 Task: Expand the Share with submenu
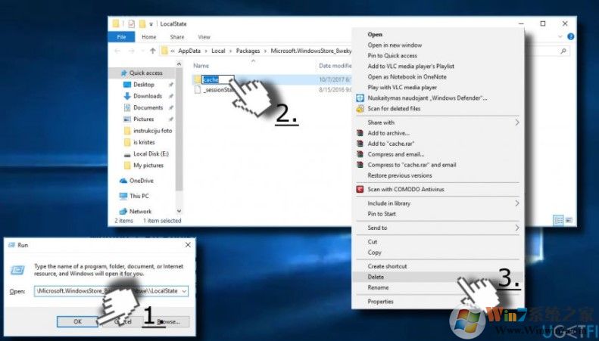[x=438, y=122]
